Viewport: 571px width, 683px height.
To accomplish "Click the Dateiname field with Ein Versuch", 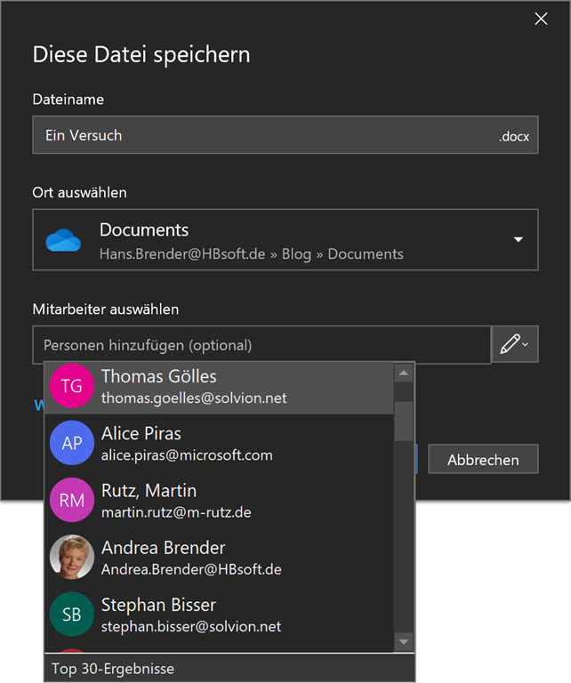I will click(x=267, y=136).
